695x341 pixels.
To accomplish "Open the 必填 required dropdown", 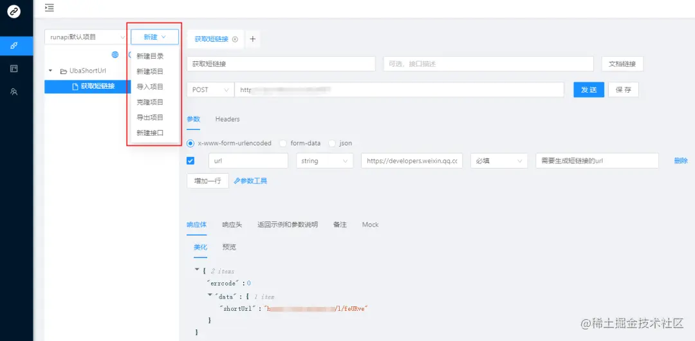I will tap(499, 161).
